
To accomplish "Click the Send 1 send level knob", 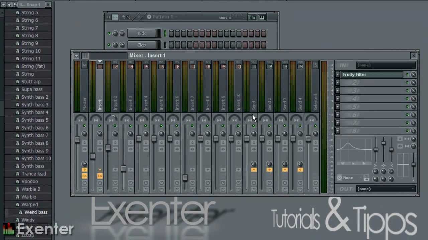I will click(253, 164).
